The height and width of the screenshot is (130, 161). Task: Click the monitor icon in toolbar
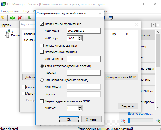pyautogui.click(x=110, y=18)
